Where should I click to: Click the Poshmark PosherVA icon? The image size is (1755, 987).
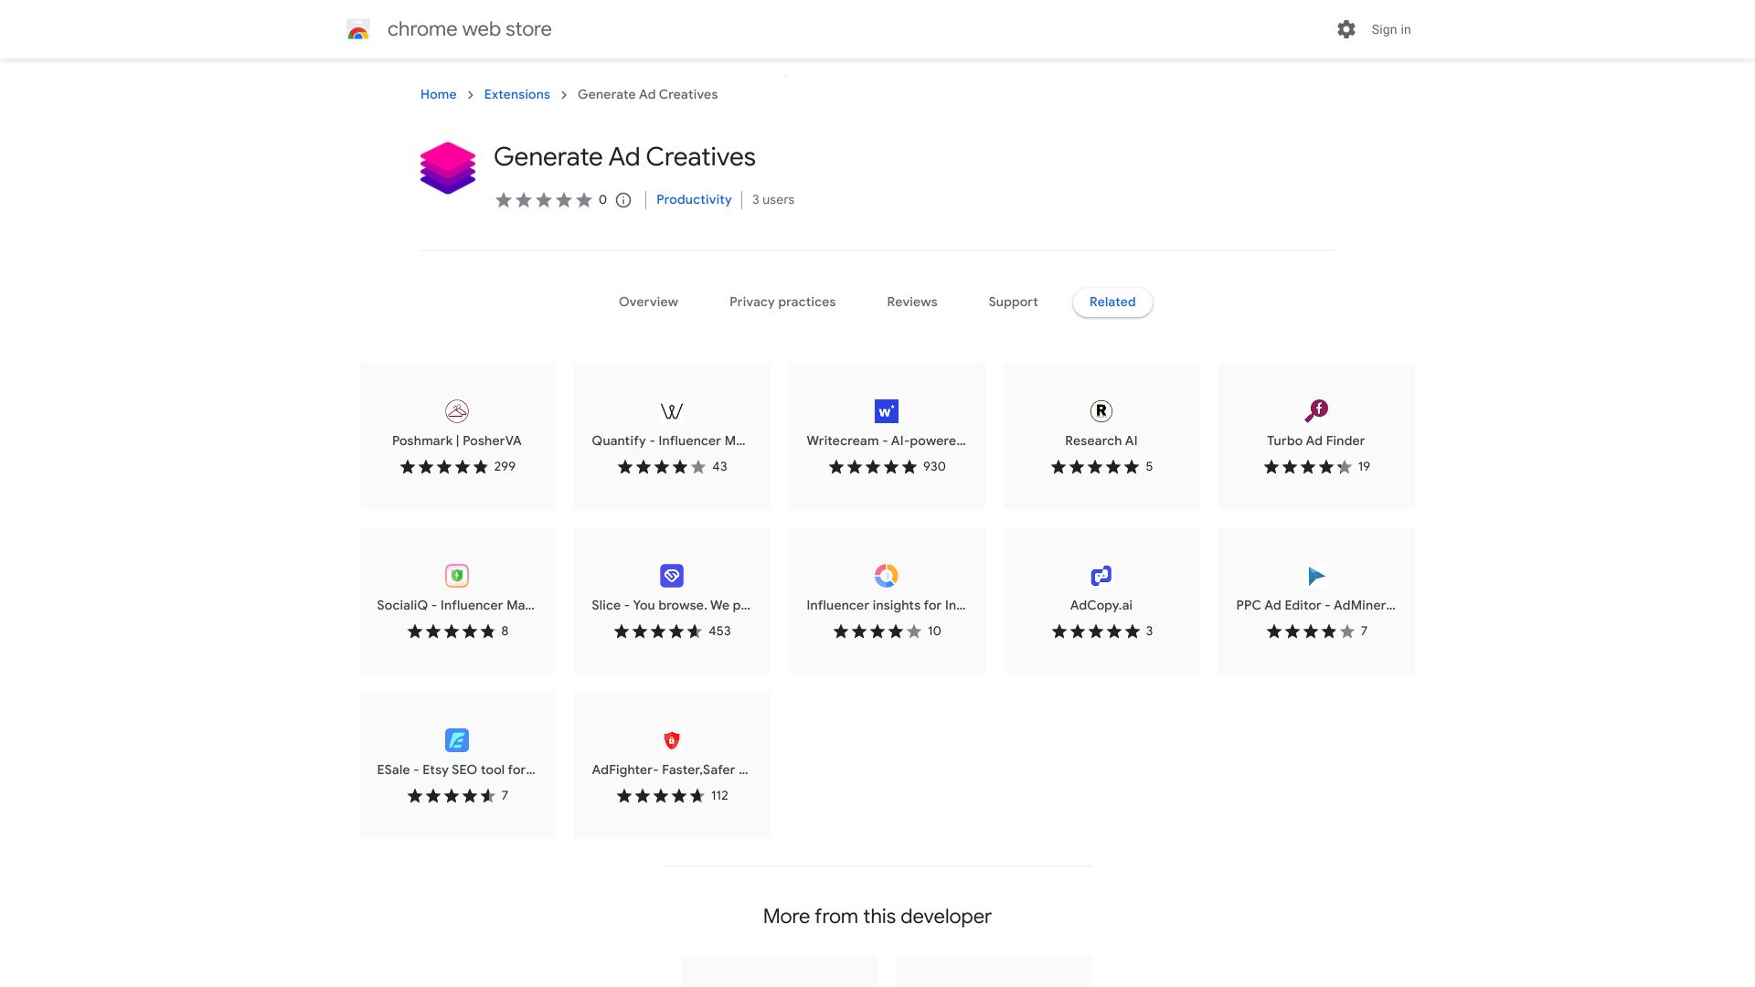pyautogui.click(x=457, y=410)
